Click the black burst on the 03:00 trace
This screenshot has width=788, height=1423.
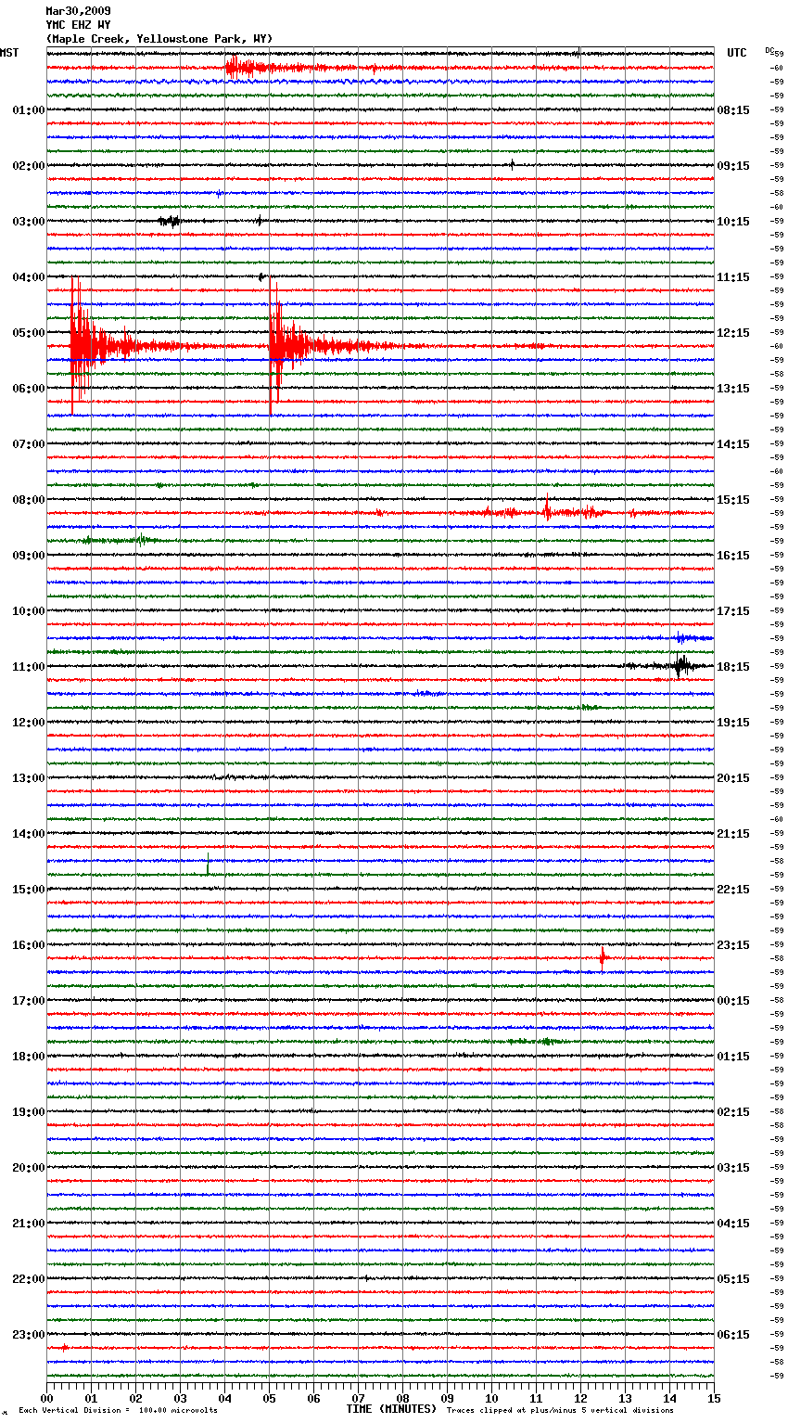170,221
